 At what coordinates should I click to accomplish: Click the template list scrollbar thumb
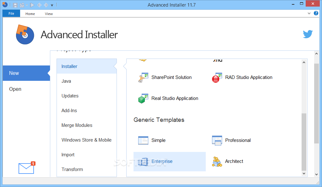click(x=304, y=142)
